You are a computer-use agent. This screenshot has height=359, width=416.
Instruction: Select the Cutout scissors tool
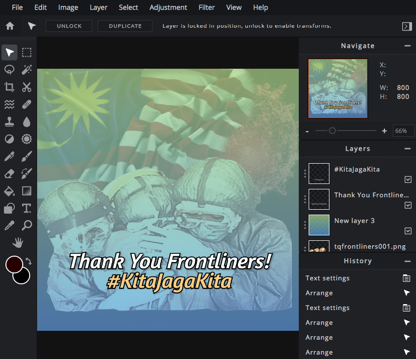click(27, 87)
